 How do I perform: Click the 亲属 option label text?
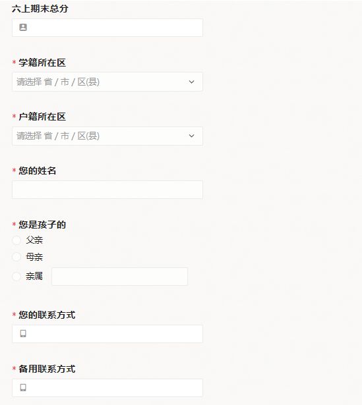point(34,277)
